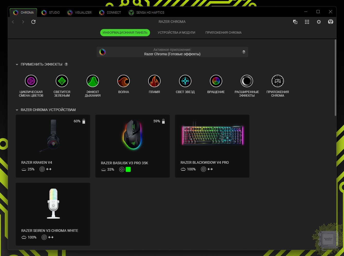Apply the Вращение wheel effect
The width and height of the screenshot is (344, 256).
point(216,81)
